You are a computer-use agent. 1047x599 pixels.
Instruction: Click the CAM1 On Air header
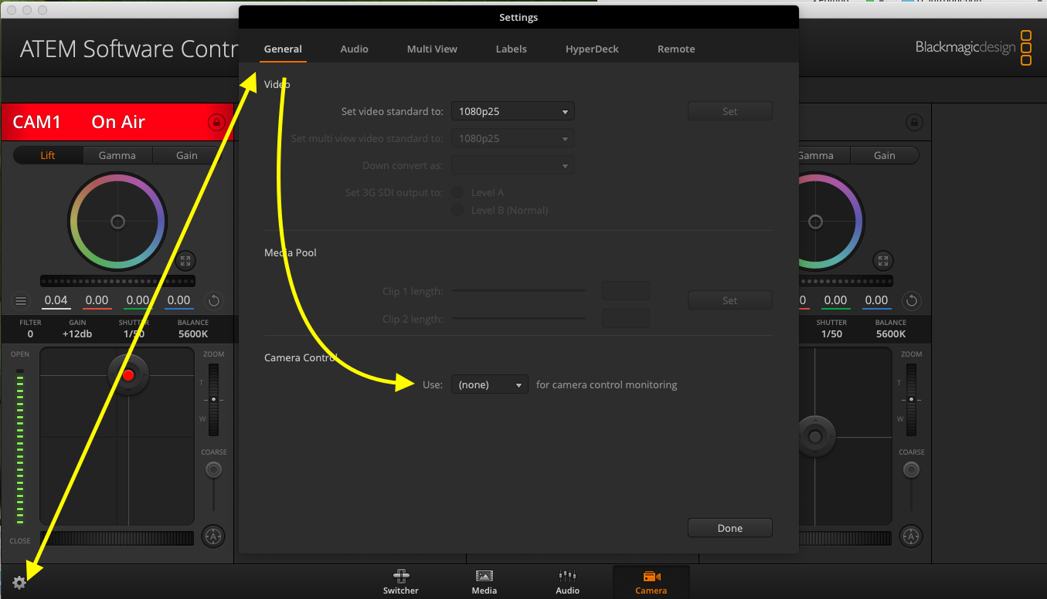click(117, 122)
